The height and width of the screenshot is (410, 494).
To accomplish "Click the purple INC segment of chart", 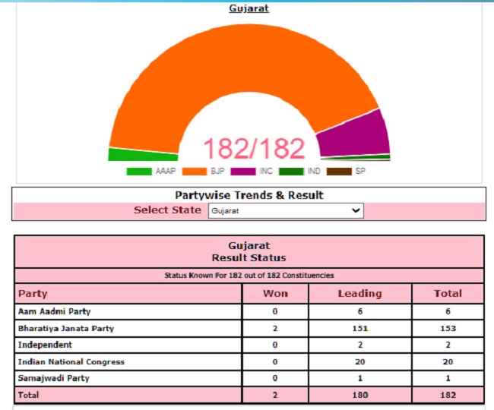I will pyautogui.click(x=353, y=137).
